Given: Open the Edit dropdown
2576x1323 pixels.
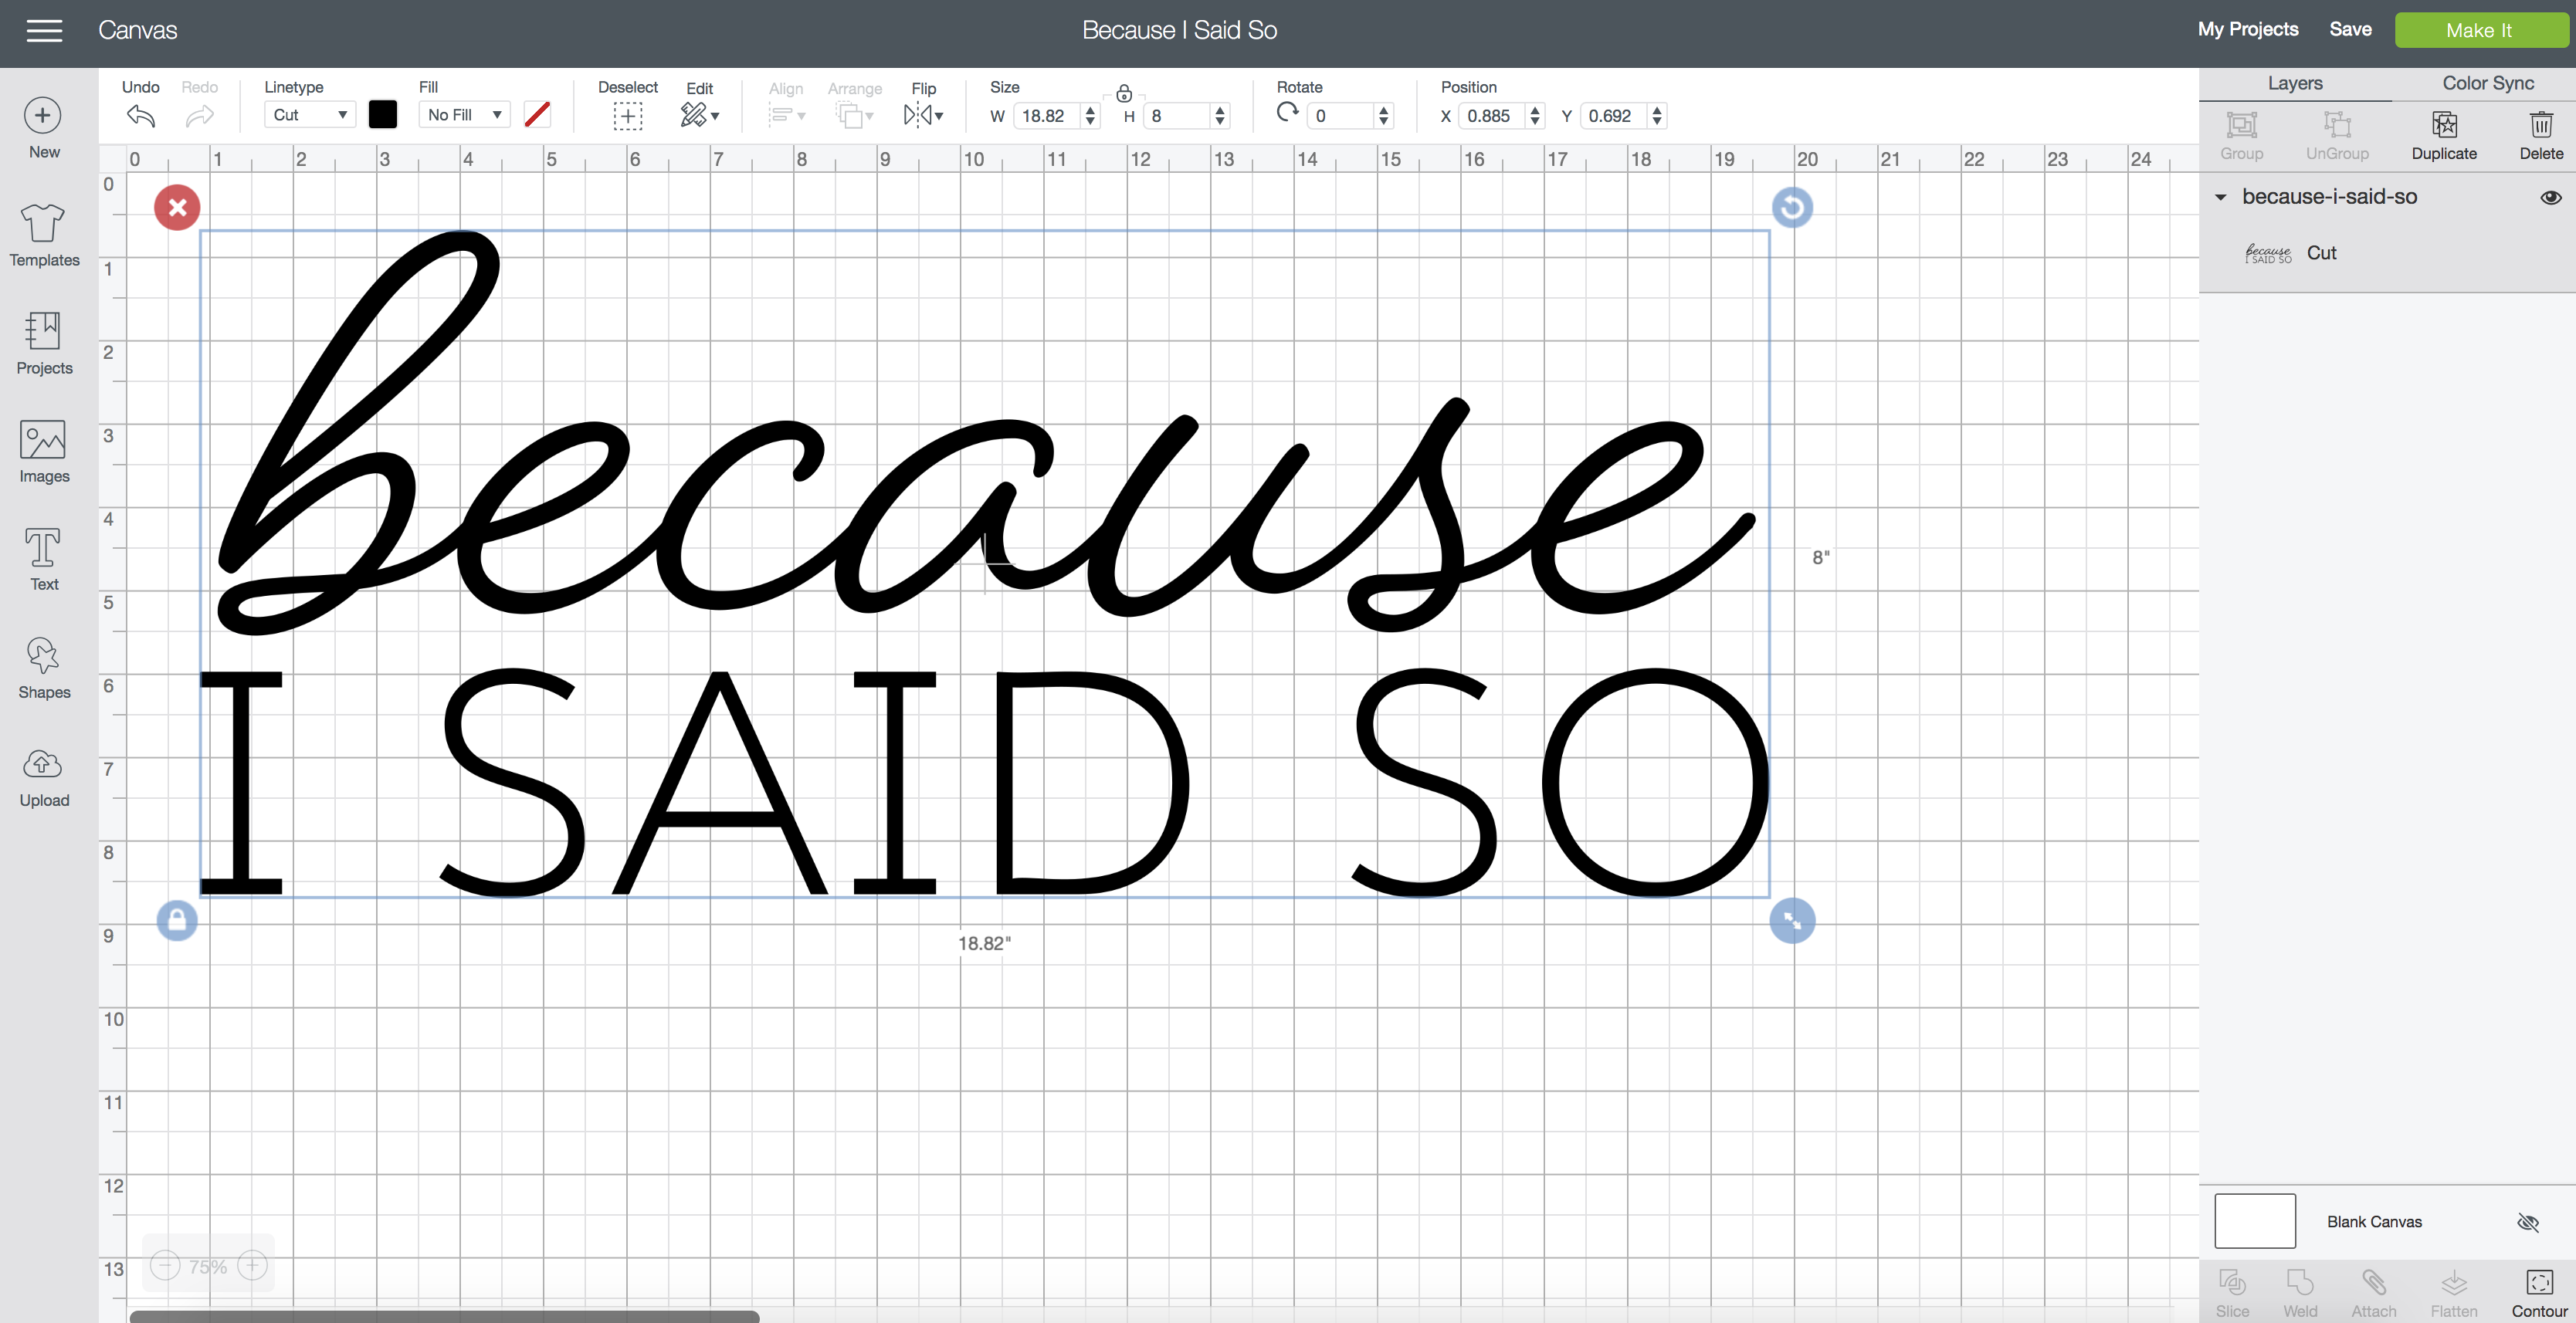Looking at the screenshot, I should coord(700,116).
